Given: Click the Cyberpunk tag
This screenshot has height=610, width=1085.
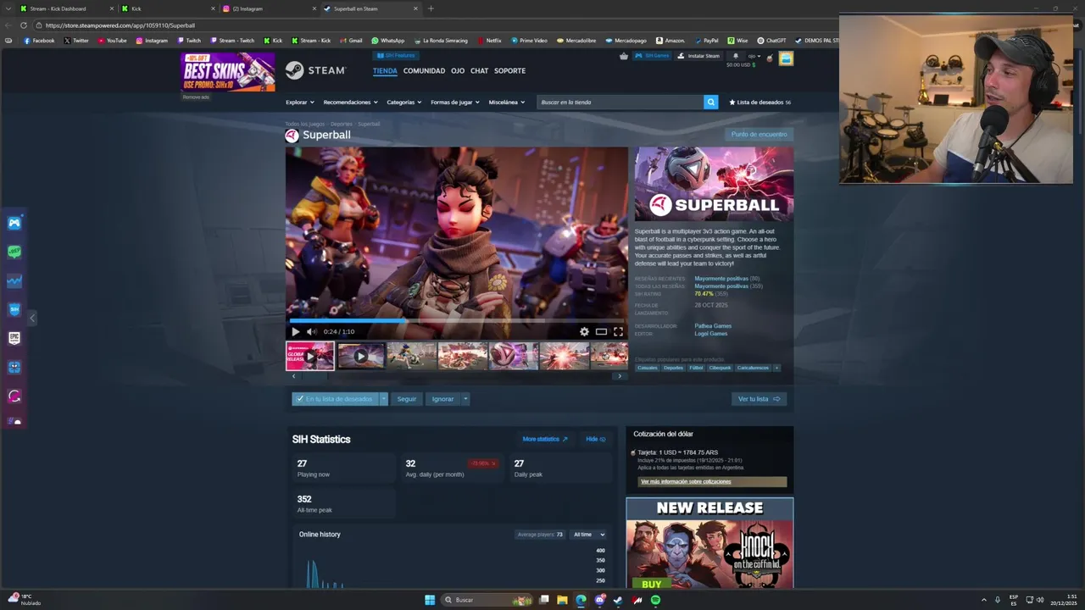Looking at the screenshot, I should click(720, 368).
